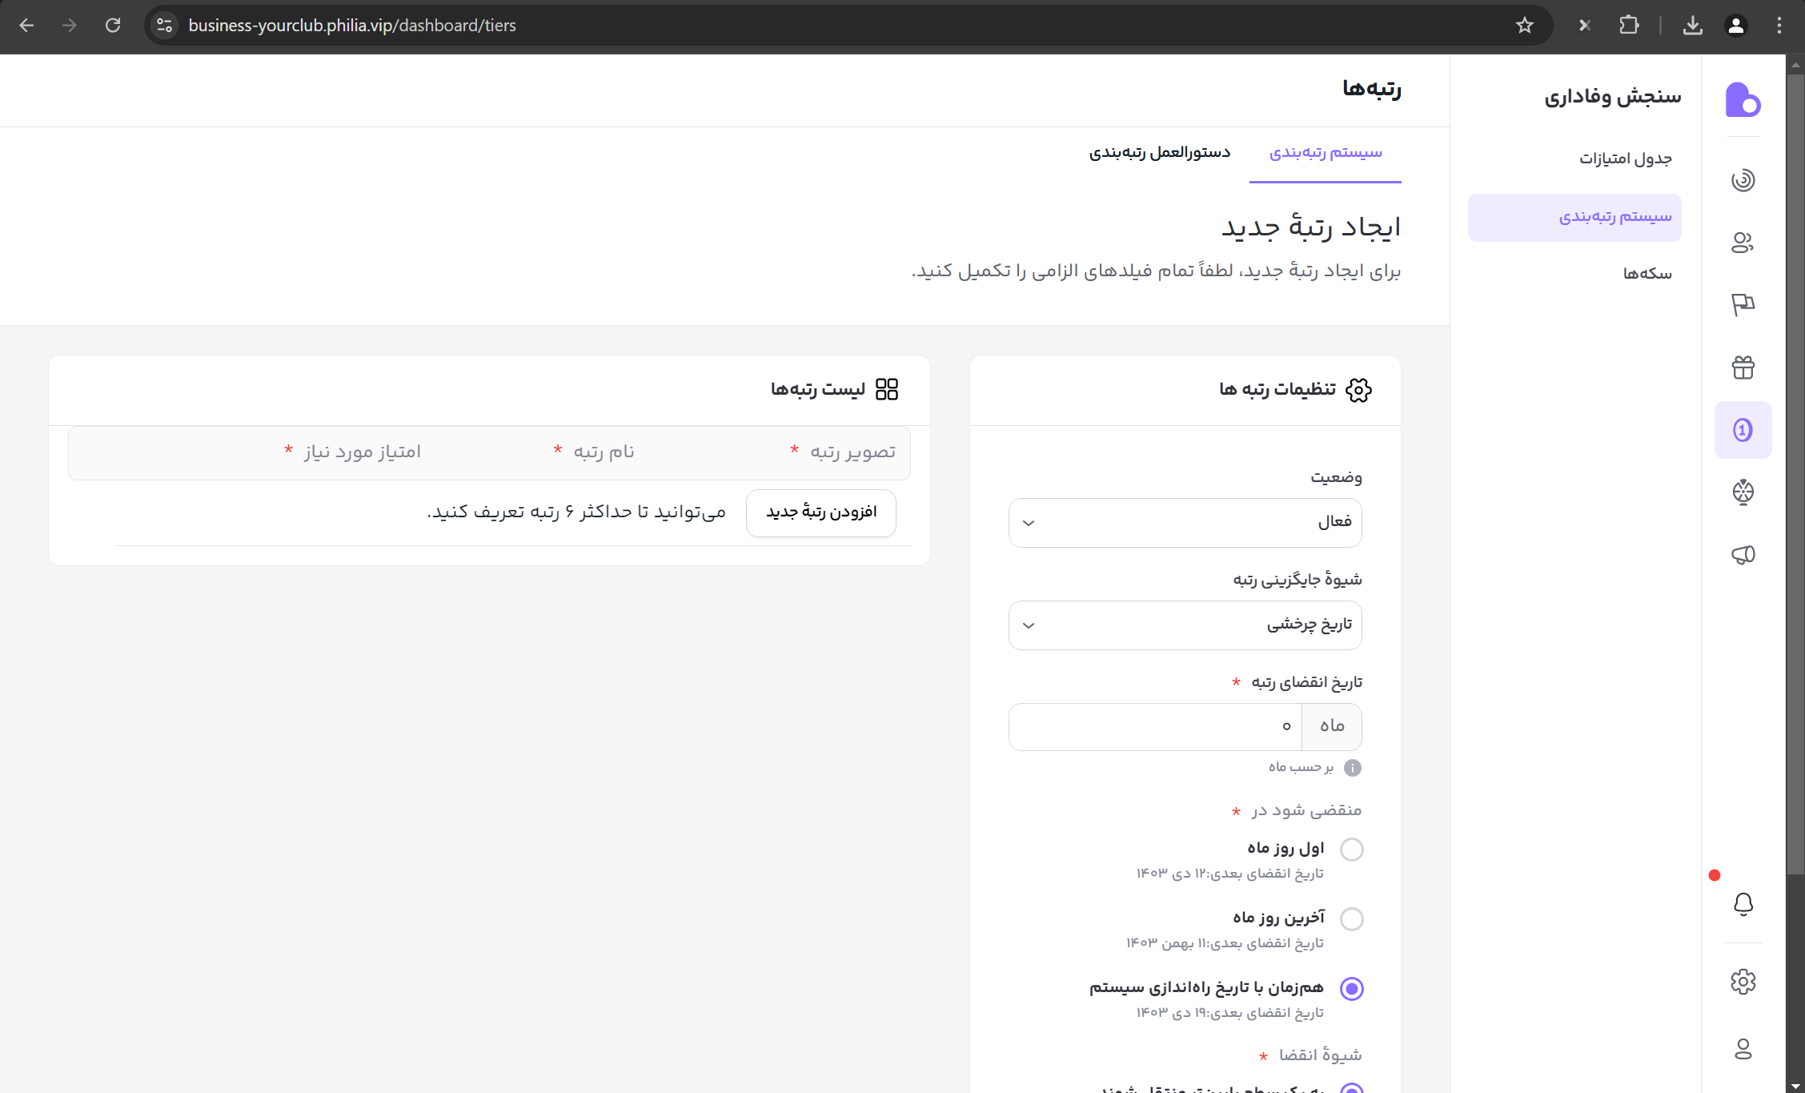
Task: Open the megaphone campaigns icon
Action: point(1743,555)
